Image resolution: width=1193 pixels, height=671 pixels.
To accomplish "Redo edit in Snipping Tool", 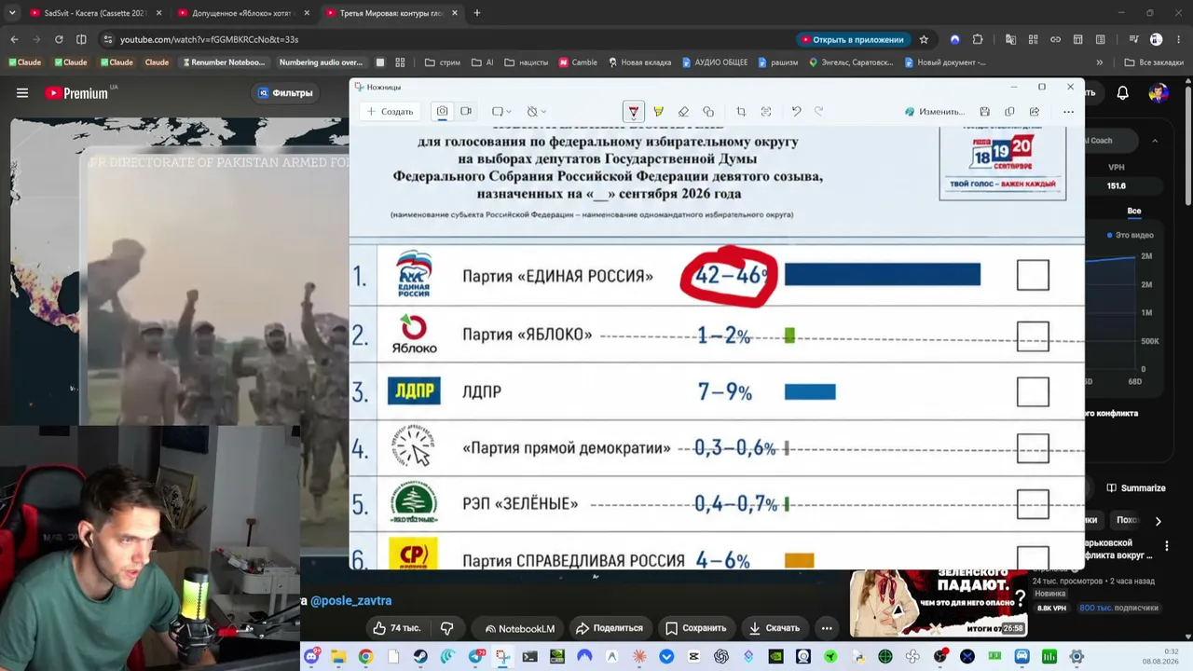I will pos(819,112).
